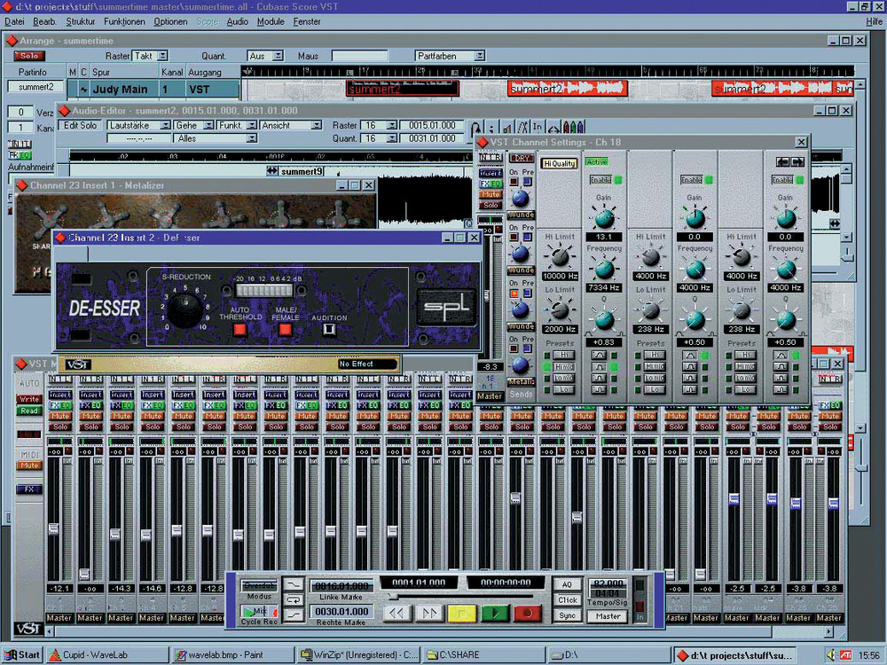Click the In icon on the Audio Editor toolbar
Screen dimensions: 887x665
tap(538, 127)
